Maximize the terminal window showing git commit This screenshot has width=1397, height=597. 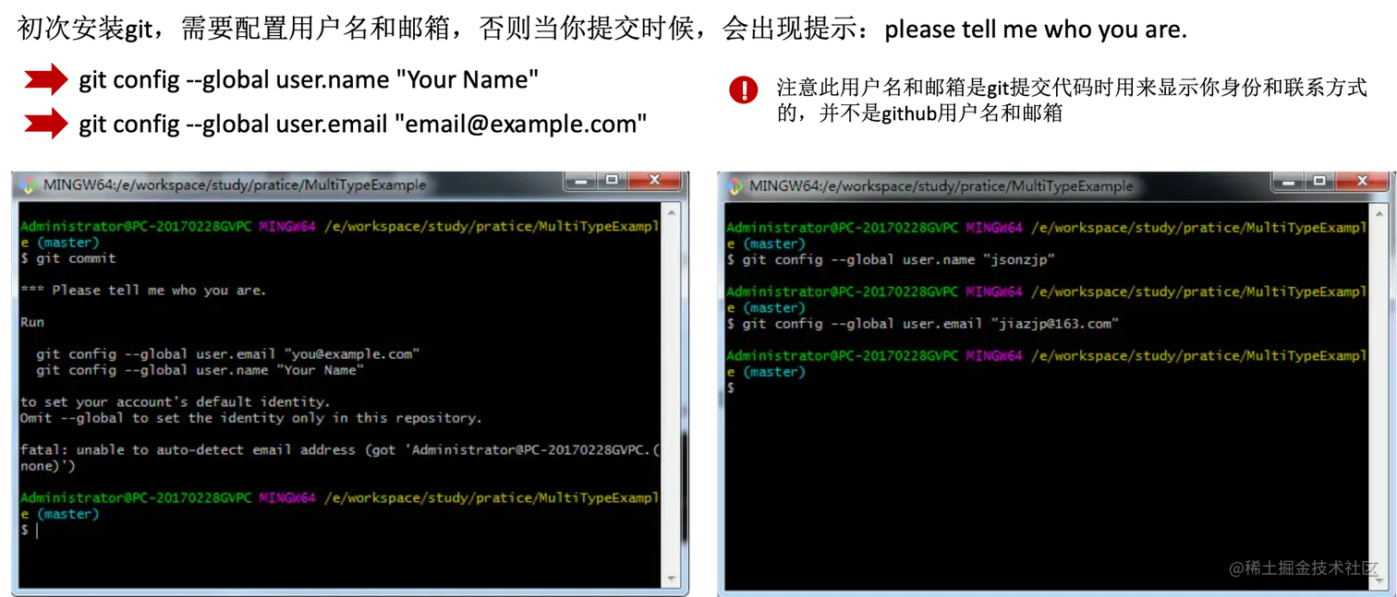(x=611, y=181)
